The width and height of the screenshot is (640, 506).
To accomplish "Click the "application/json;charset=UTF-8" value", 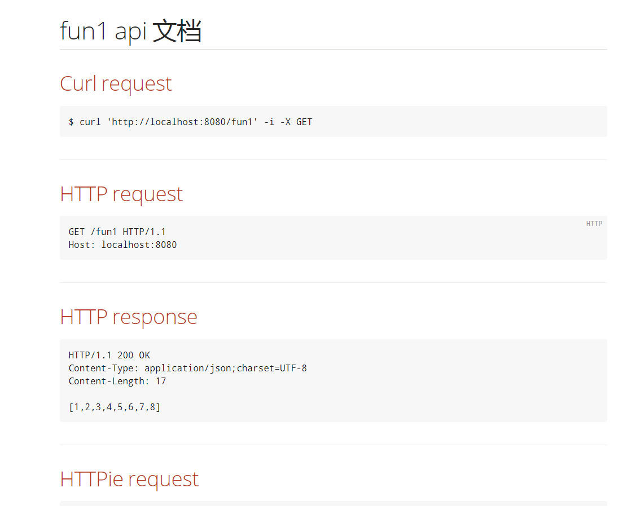I will coord(225,368).
